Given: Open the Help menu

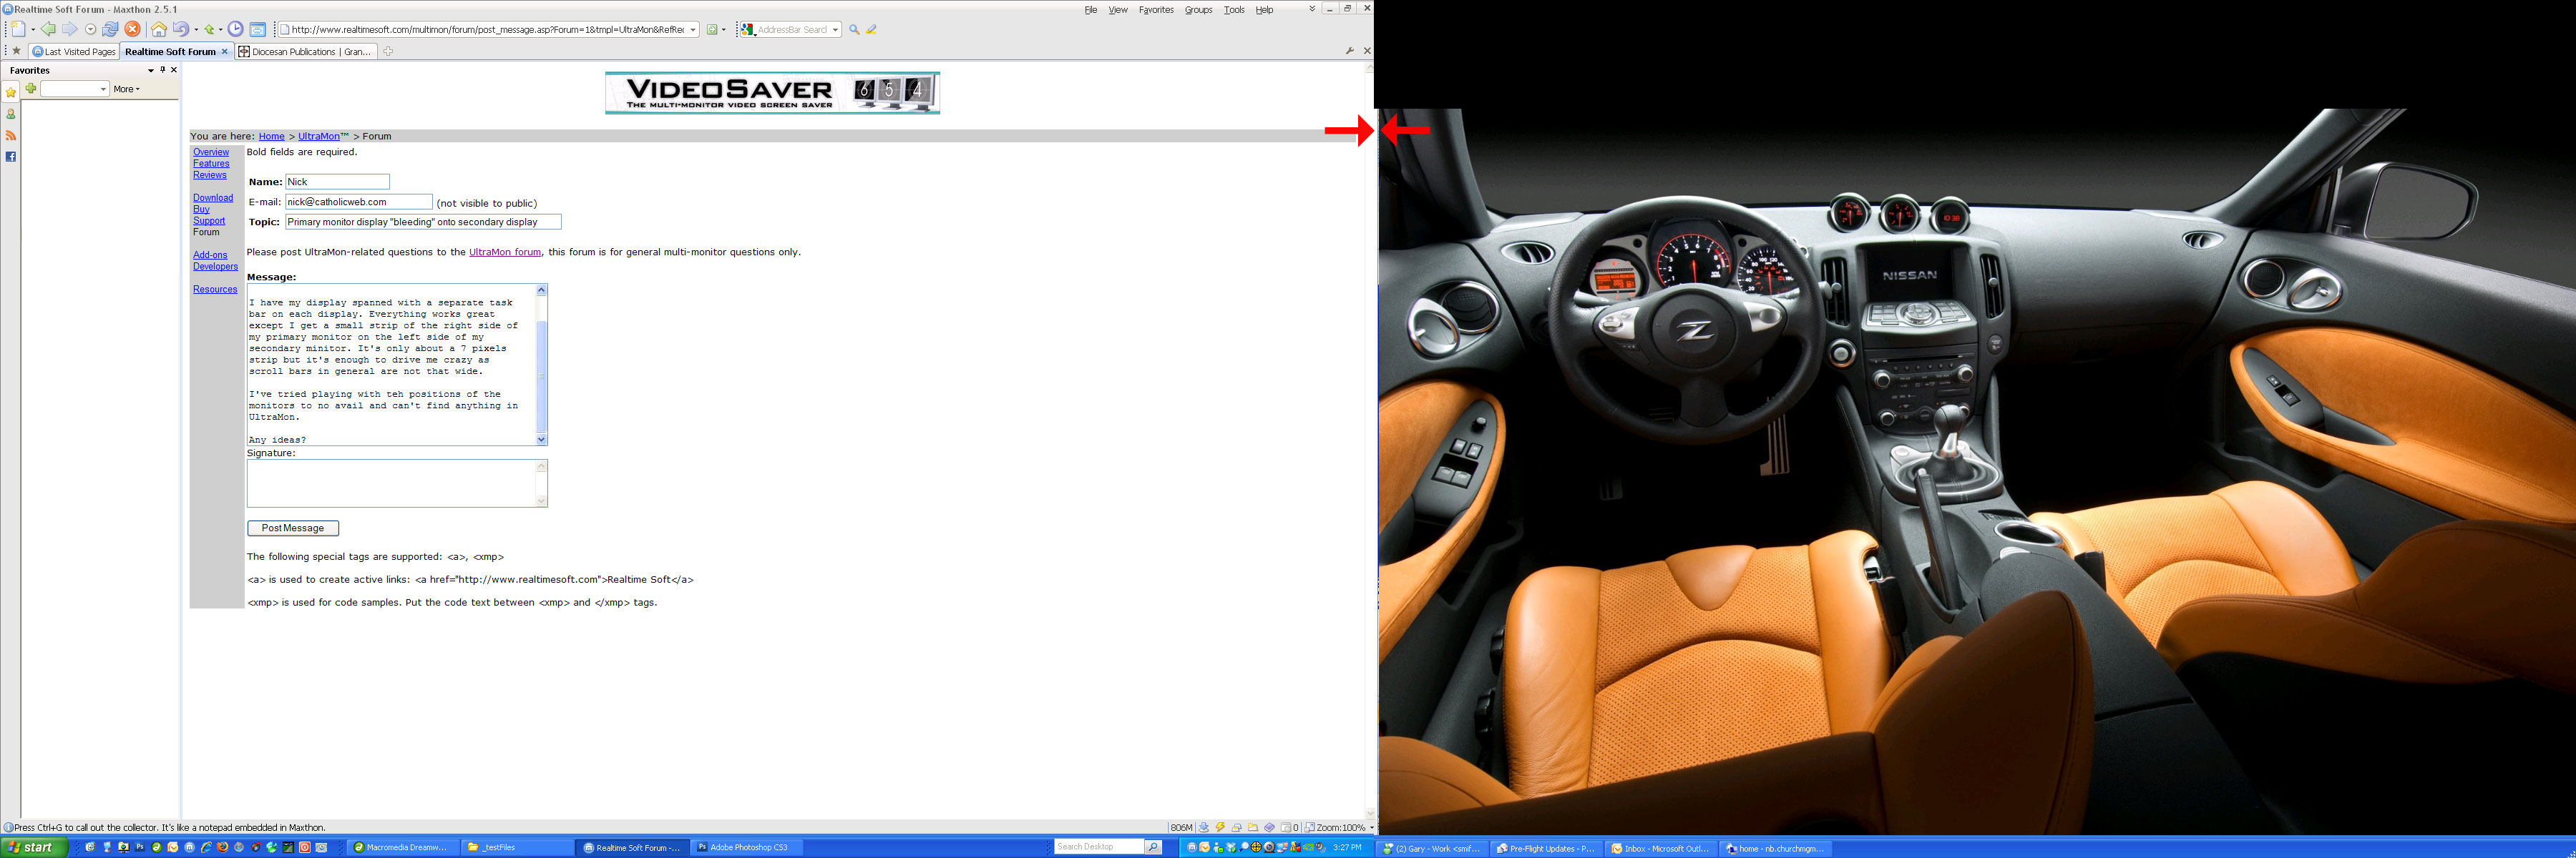Looking at the screenshot, I should pos(1265,10).
